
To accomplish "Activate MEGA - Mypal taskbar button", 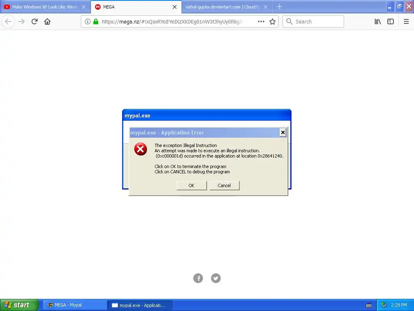I will (x=75, y=305).
